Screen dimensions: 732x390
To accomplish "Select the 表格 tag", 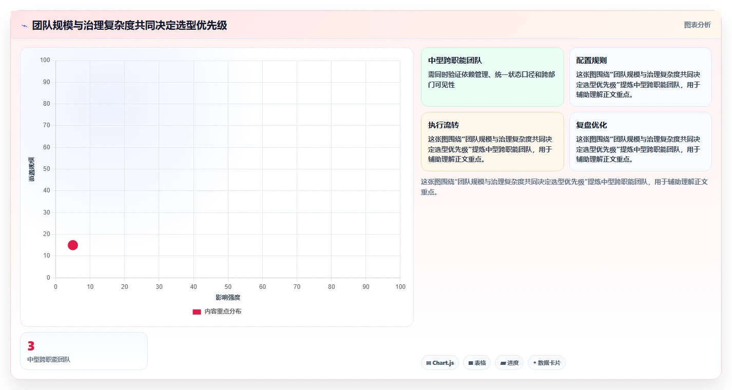I will 477,363.
